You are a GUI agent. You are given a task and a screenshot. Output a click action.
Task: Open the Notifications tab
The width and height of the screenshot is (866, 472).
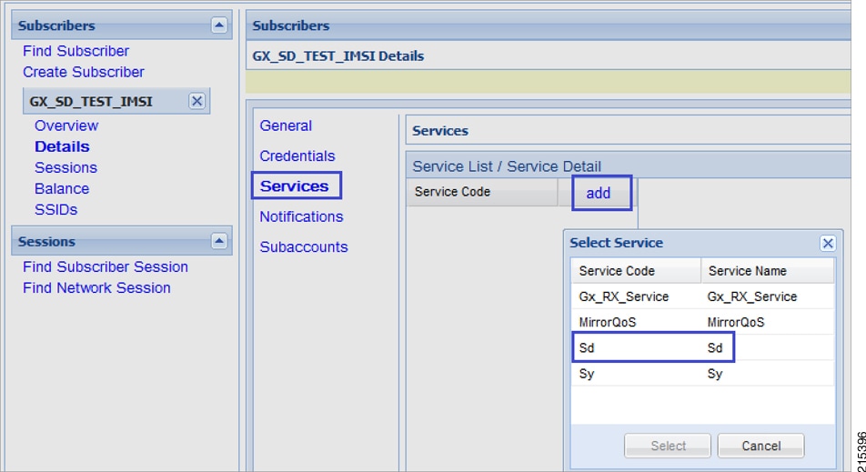pyautogui.click(x=301, y=216)
